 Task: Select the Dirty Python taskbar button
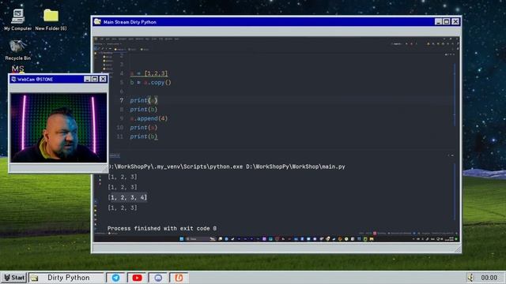(66, 278)
